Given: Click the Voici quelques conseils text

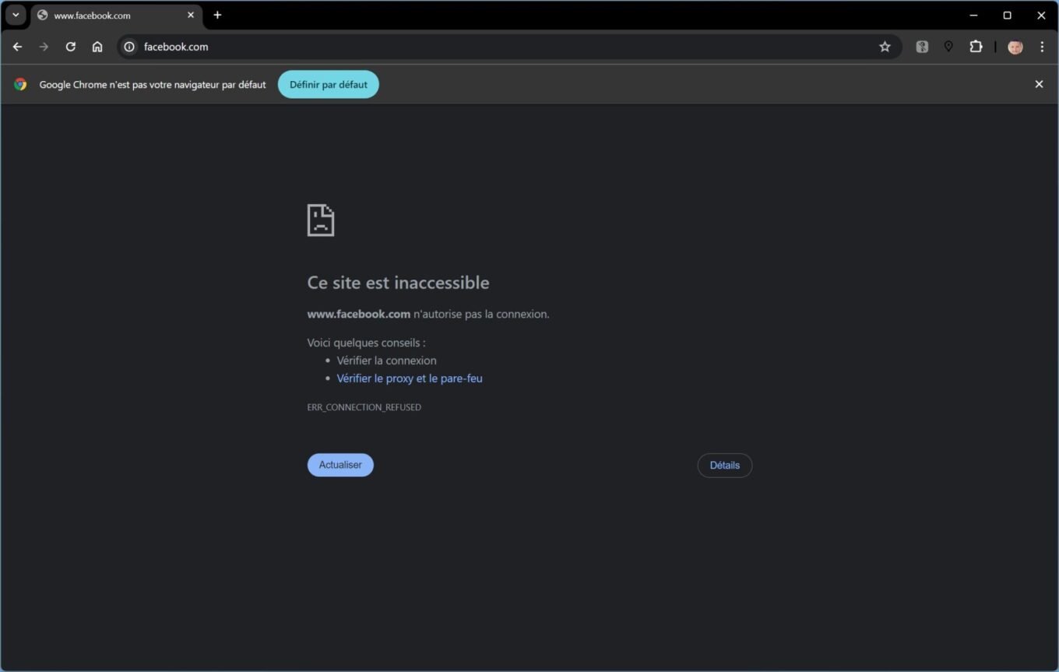Looking at the screenshot, I should (367, 343).
